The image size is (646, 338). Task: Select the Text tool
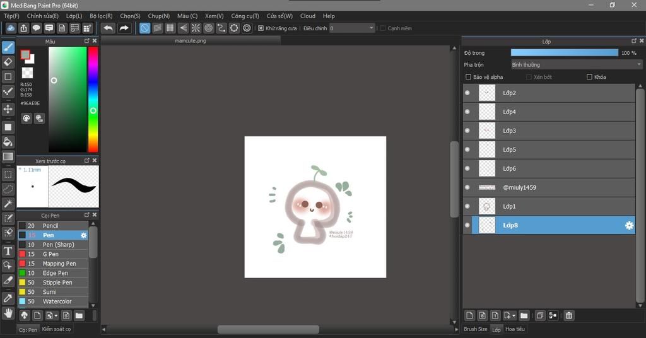click(8, 251)
